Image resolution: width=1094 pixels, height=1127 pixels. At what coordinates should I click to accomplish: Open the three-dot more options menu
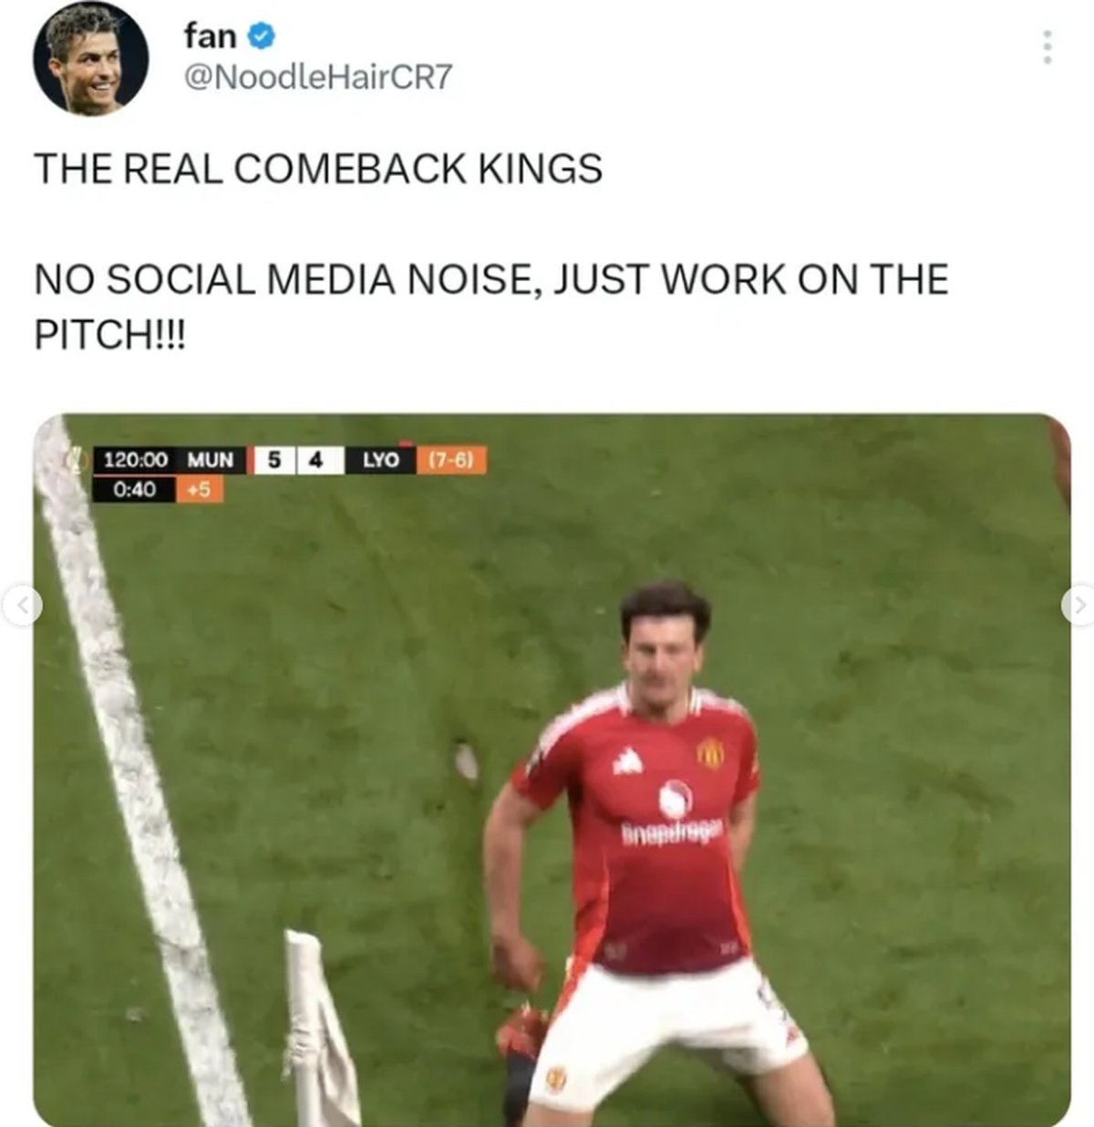tap(1048, 47)
